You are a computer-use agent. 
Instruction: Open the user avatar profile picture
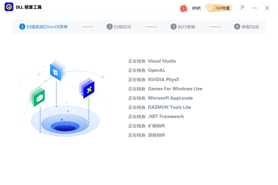(183, 8)
